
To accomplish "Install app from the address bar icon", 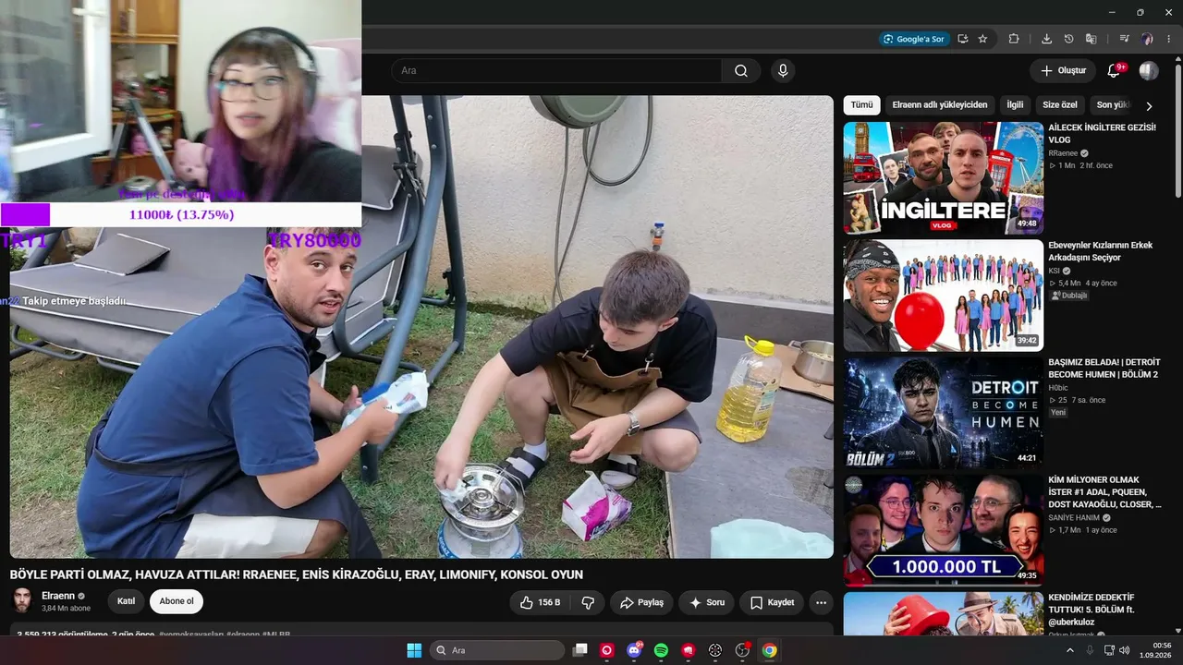I will pos(963,39).
